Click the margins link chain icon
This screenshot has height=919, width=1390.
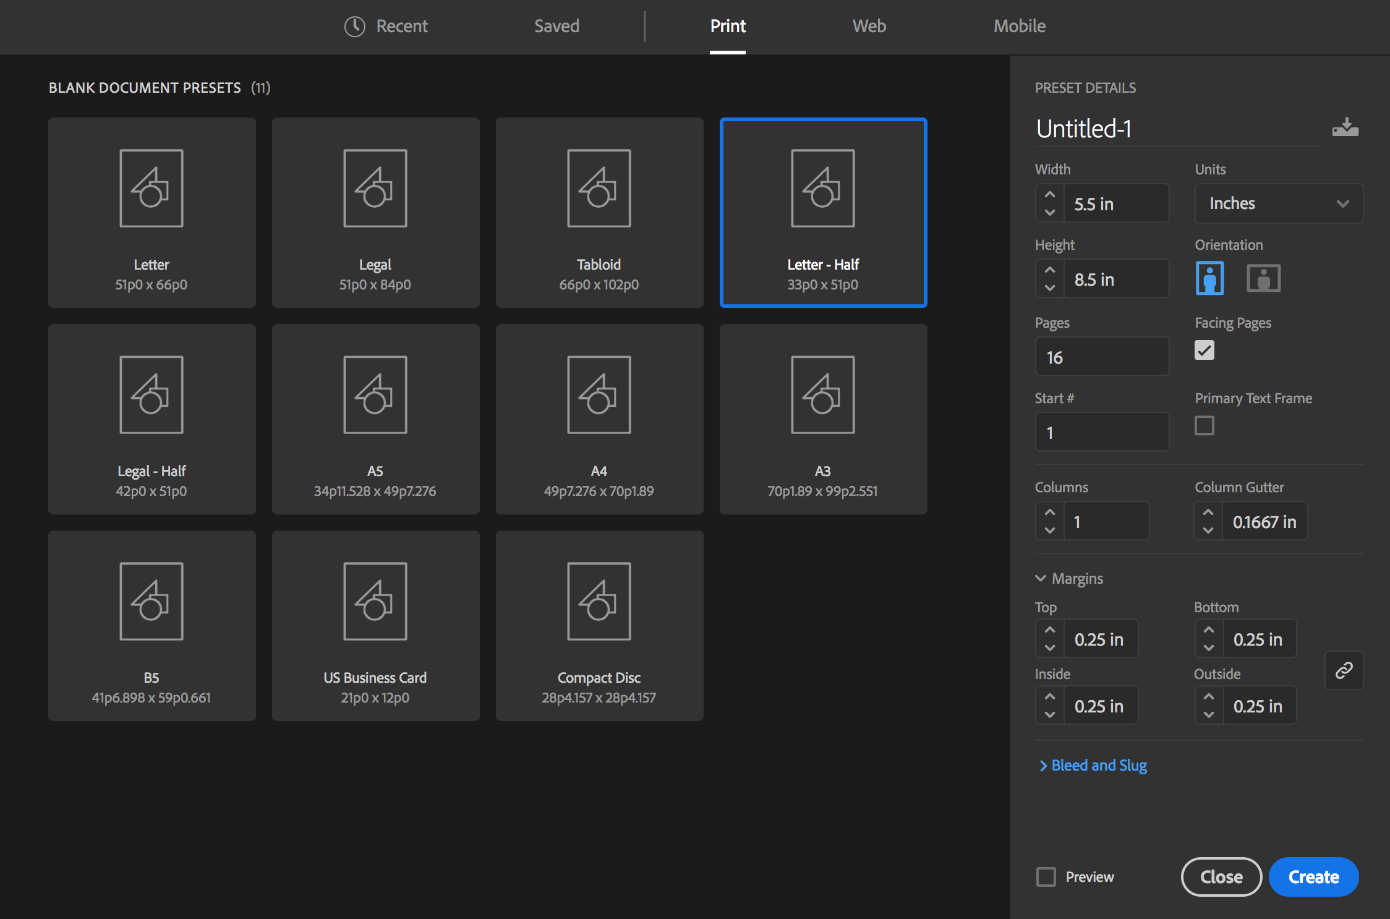coord(1344,670)
